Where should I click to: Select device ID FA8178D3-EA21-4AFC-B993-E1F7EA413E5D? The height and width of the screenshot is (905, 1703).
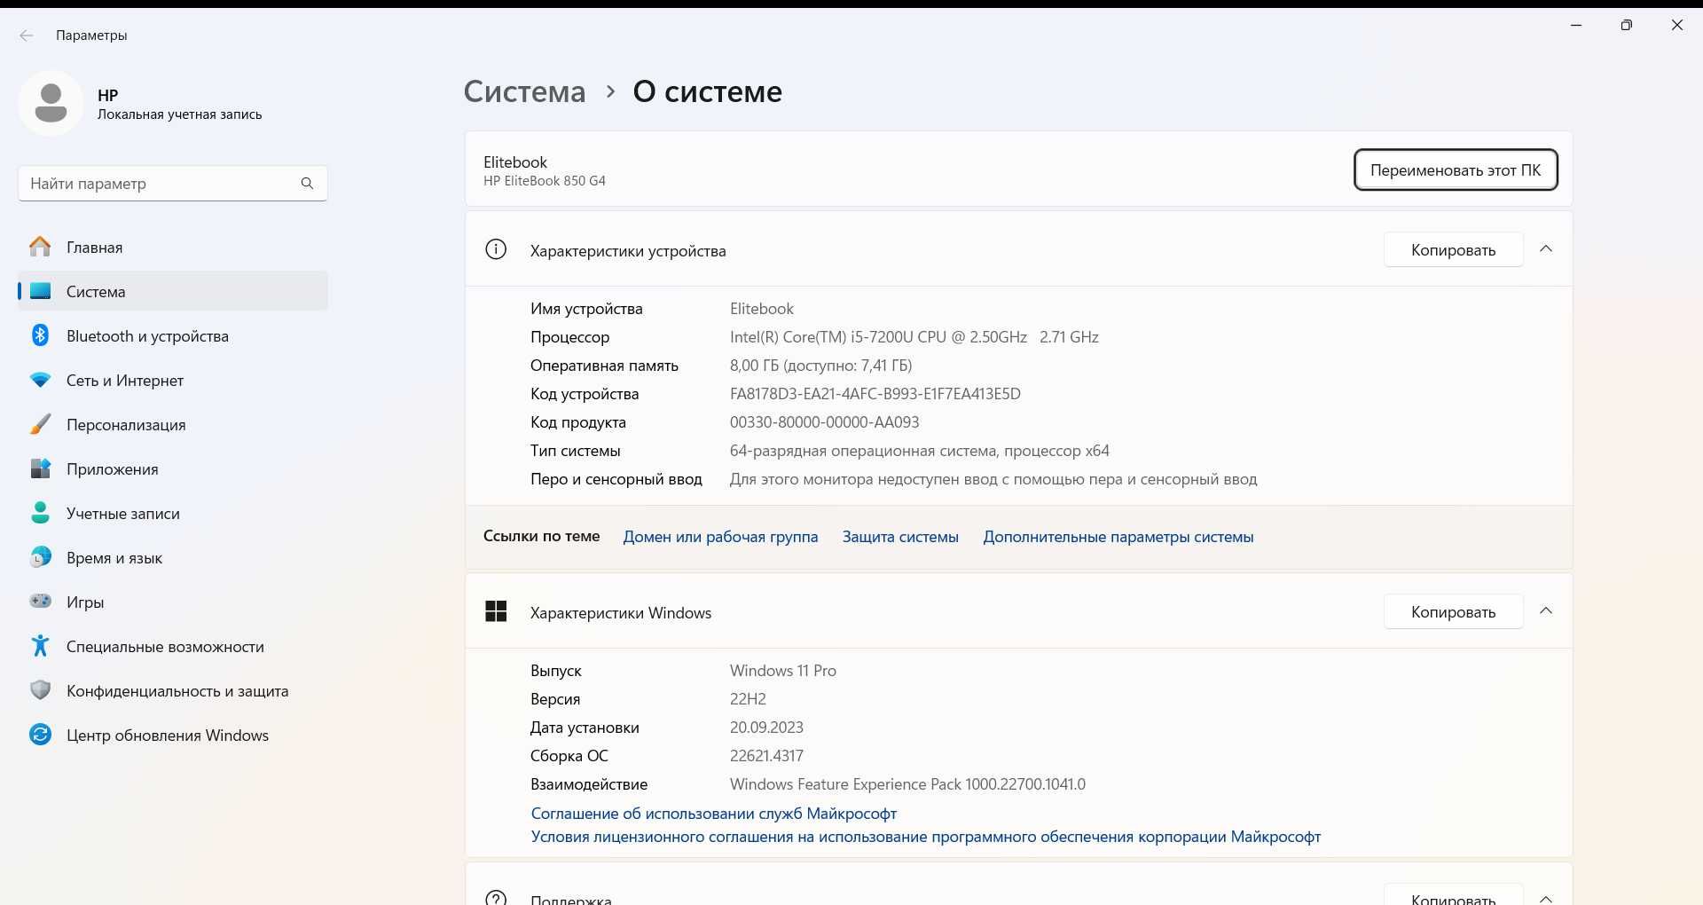point(875,393)
